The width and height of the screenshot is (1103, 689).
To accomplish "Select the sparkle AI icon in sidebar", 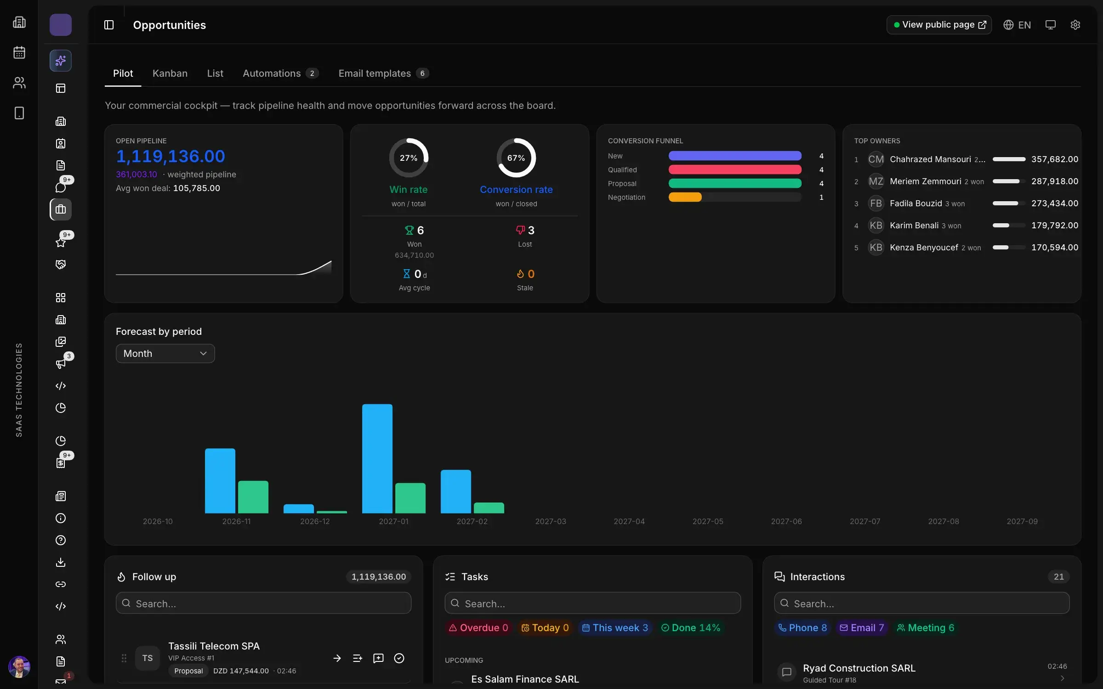I will (x=61, y=61).
